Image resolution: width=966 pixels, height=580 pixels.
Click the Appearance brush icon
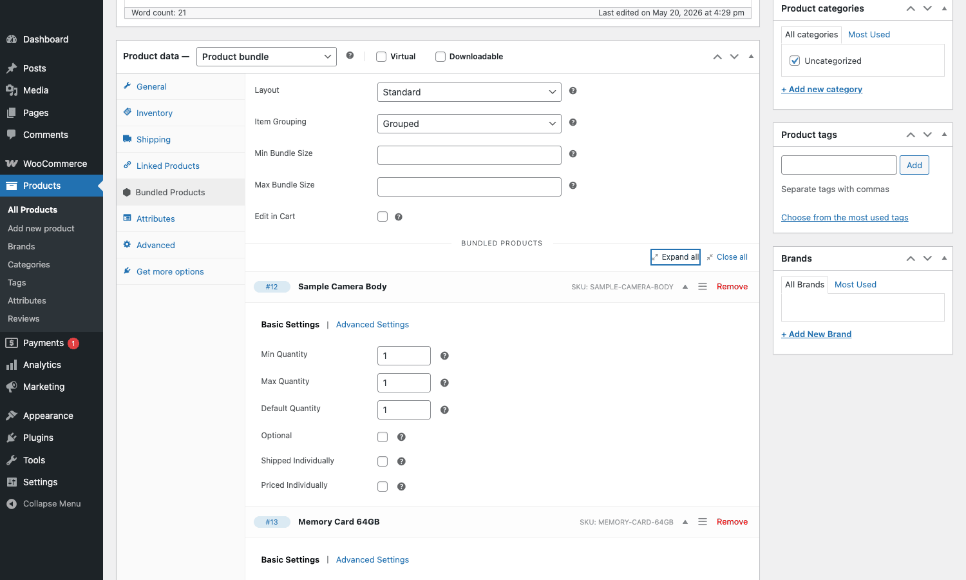click(12, 416)
